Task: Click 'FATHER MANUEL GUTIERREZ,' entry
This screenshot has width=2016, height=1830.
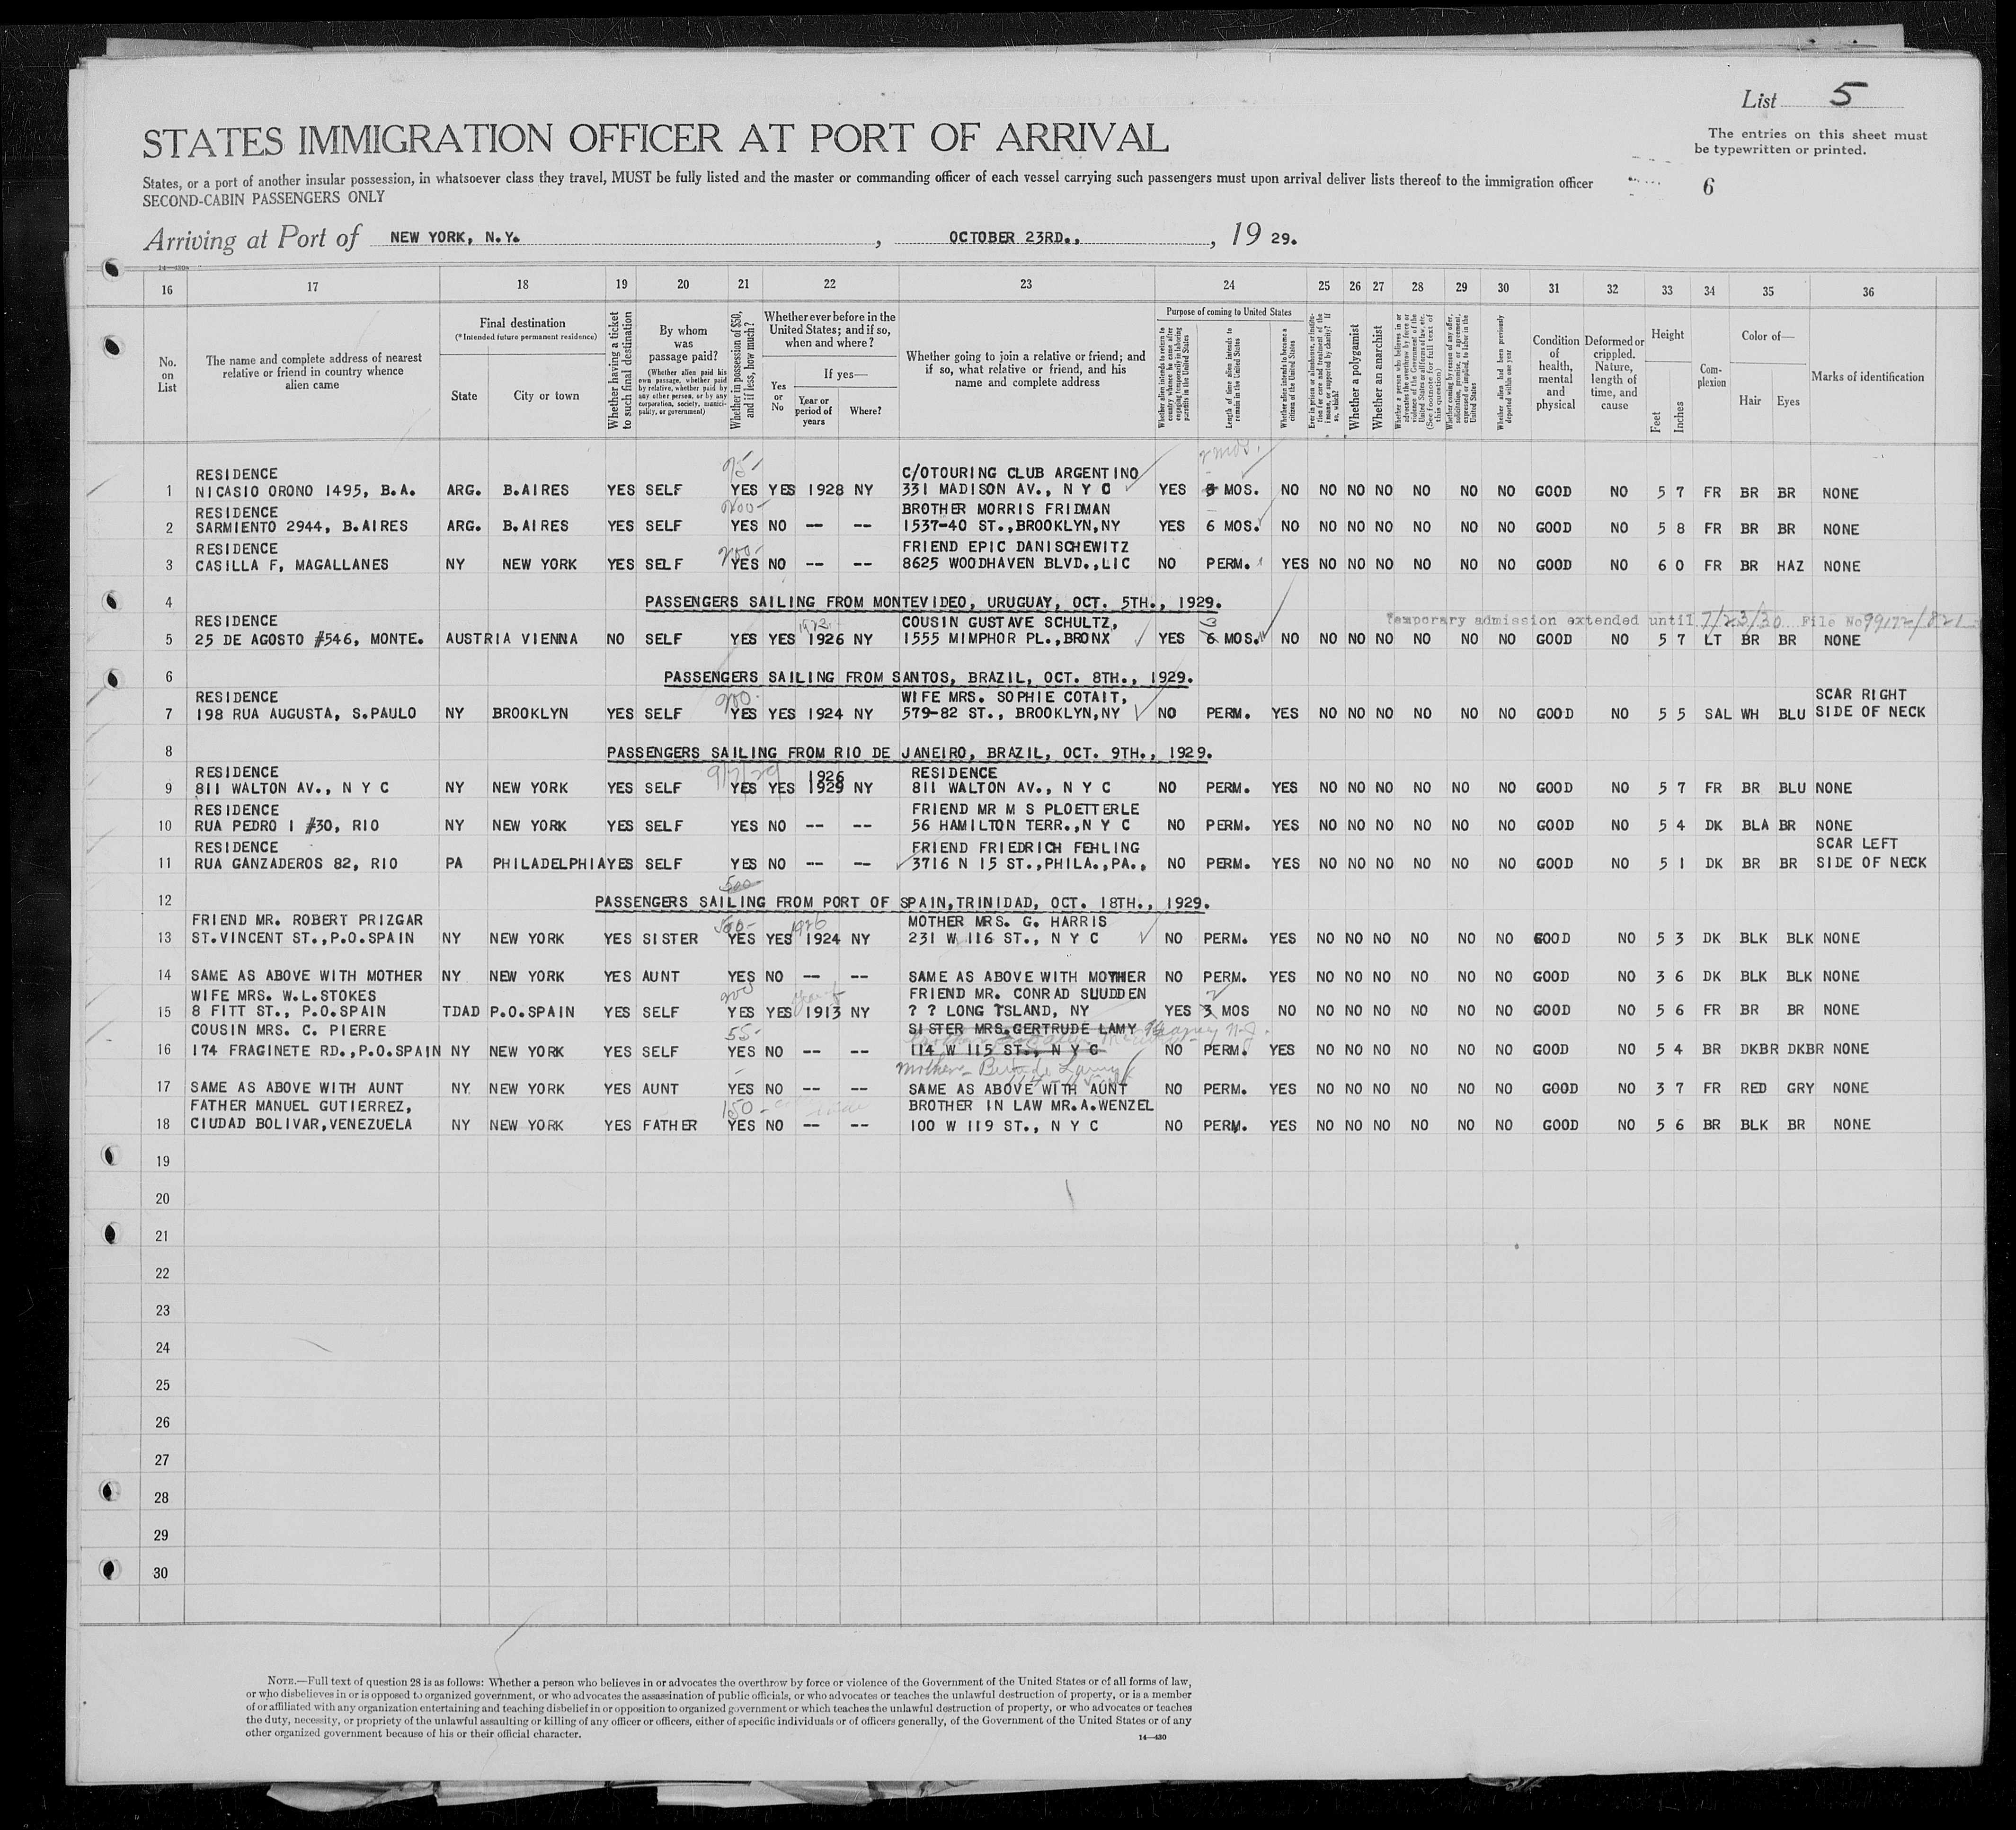Action: tap(301, 1107)
